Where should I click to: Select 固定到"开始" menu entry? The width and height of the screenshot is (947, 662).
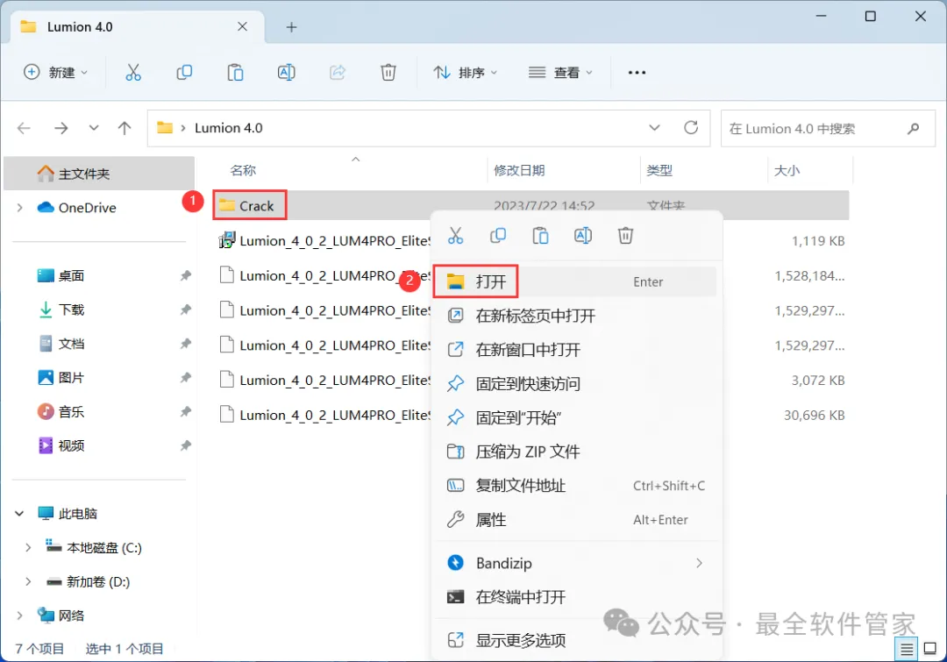(576, 417)
